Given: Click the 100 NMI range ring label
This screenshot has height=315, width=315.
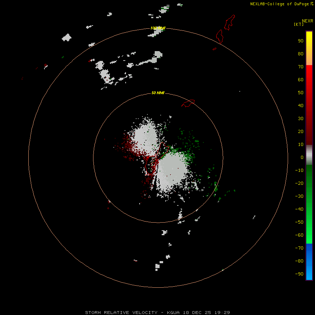Looking at the screenshot, I should (x=158, y=28).
